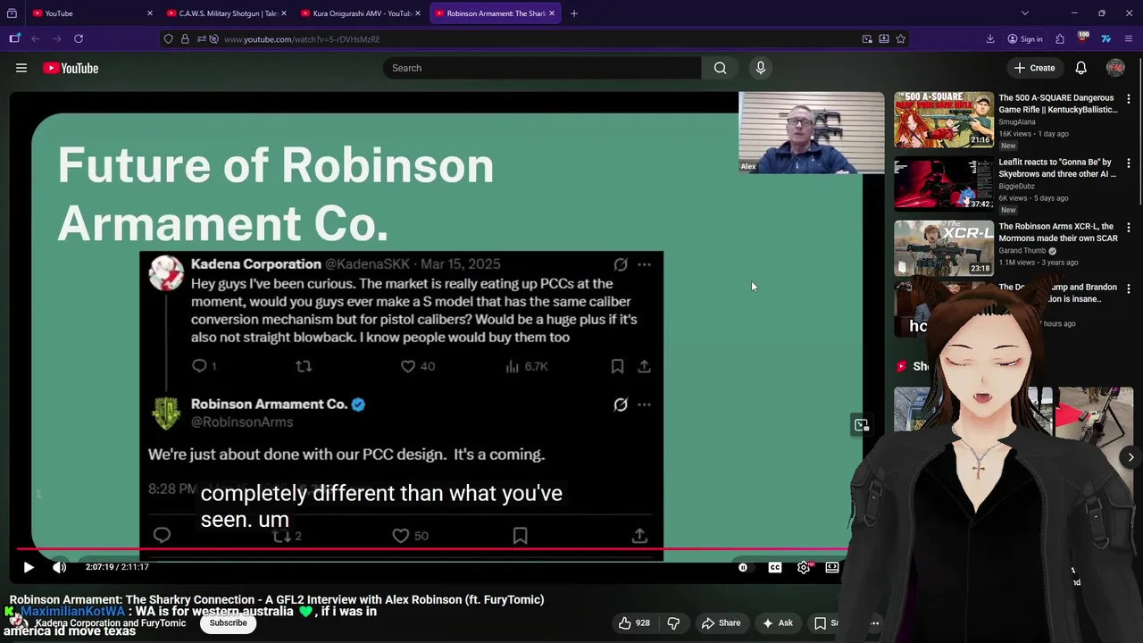Mute the video volume
Viewport: 1143px width, 643px height.
(59, 567)
